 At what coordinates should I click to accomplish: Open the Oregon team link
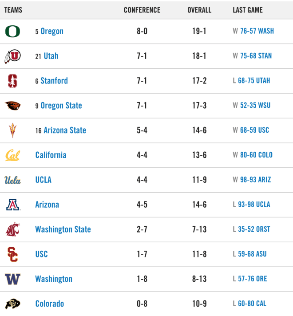click(x=52, y=31)
